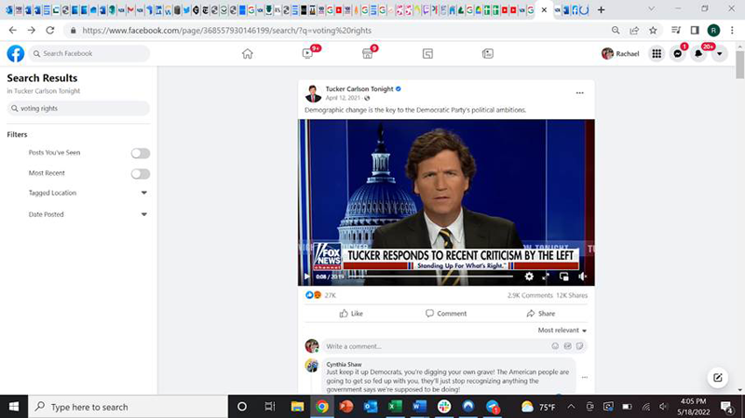View the 12K Shares
Screen dimensions: 745x418
(x=572, y=295)
